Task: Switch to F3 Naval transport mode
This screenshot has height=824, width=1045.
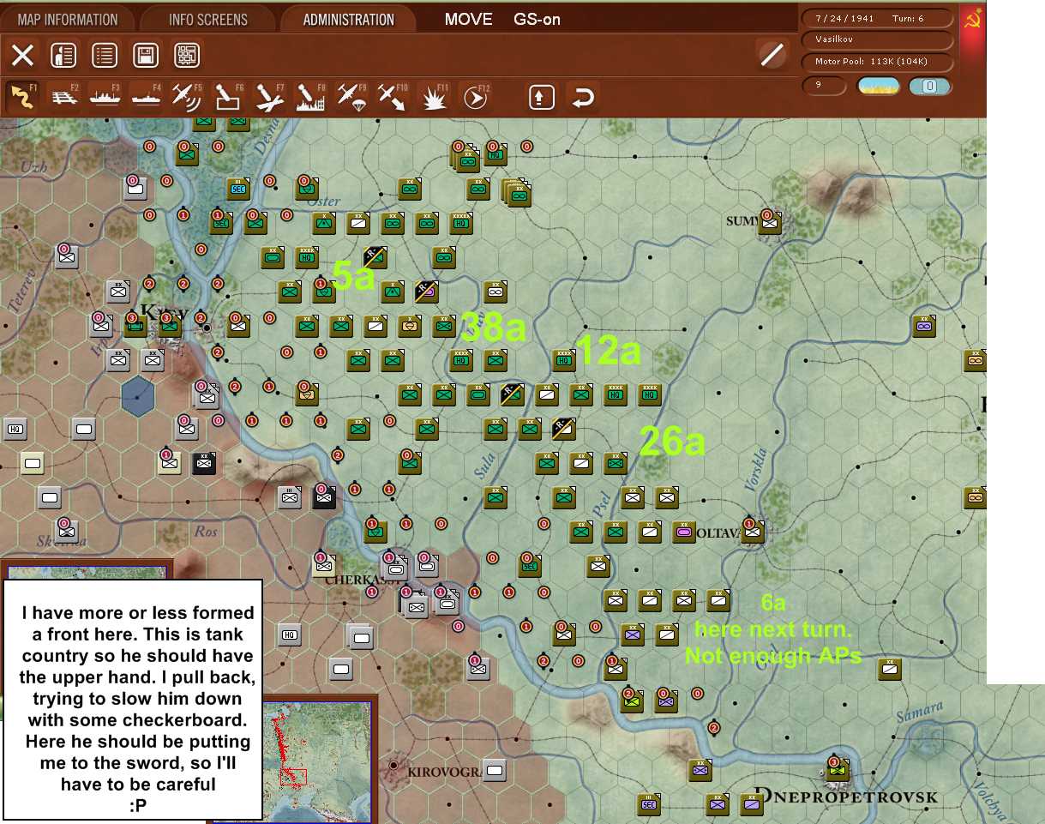Action: point(105,97)
